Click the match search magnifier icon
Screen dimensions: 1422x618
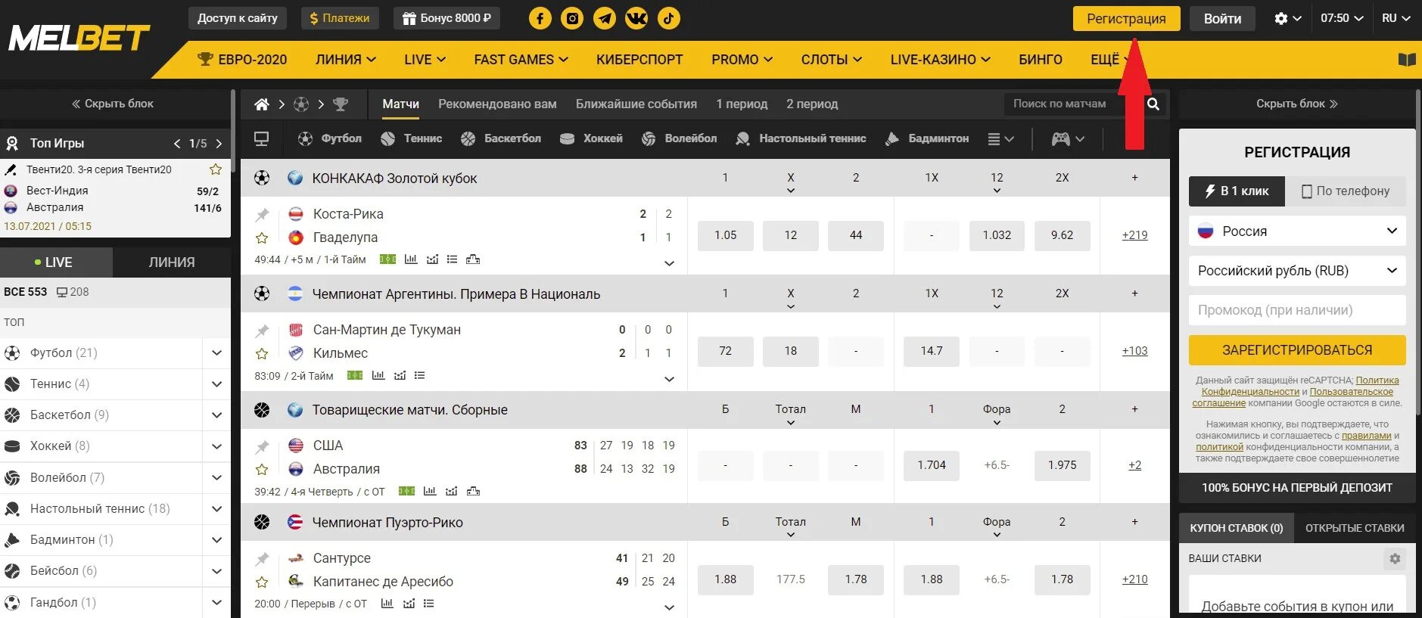(x=1153, y=104)
